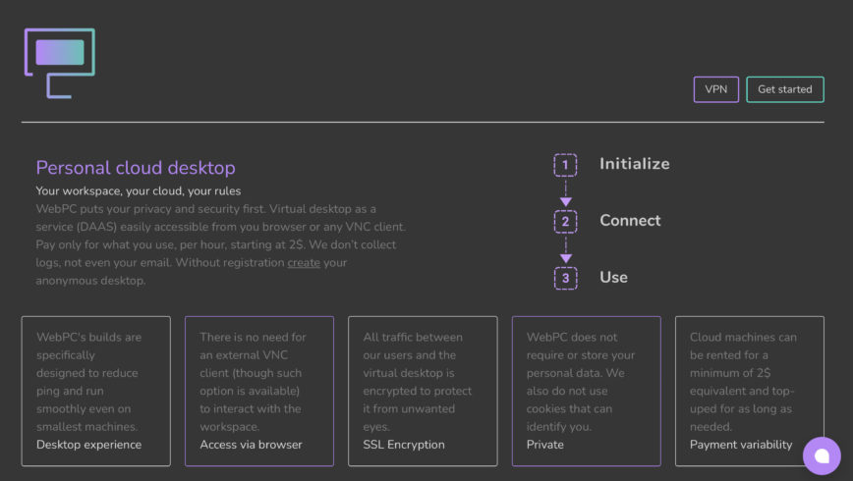
Task: Click the step 1 number icon
Action: pyautogui.click(x=565, y=165)
